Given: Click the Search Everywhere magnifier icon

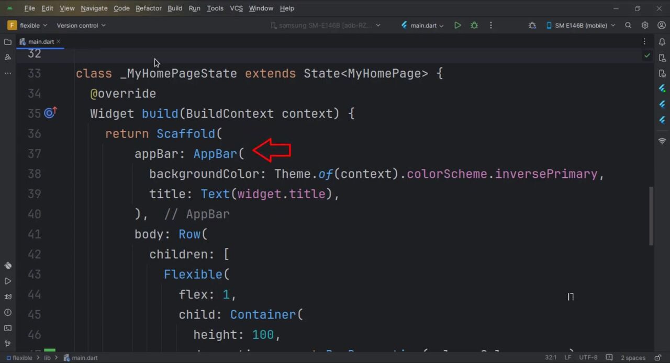Looking at the screenshot, I should pos(628,25).
